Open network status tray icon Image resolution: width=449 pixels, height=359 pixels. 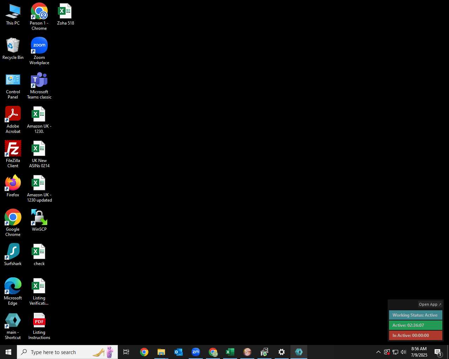pos(395,352)
